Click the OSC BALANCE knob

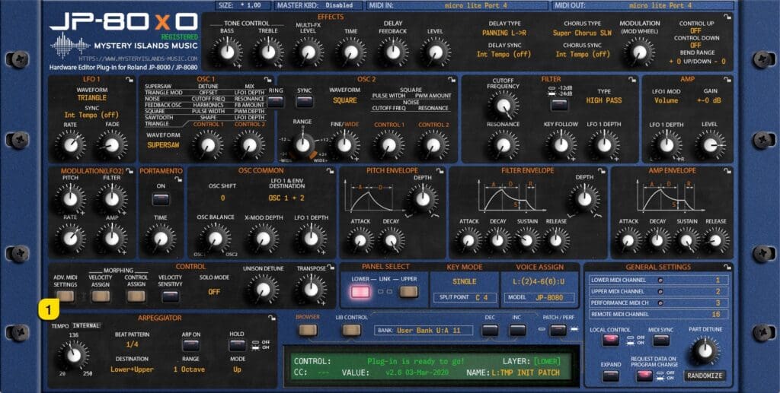coord(215,239)
